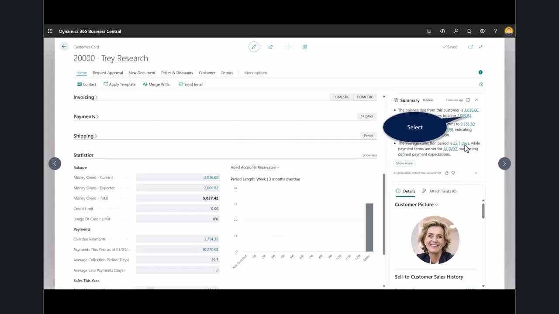Go to the previous tour step arrow
The image size is (559, 314).
point(55,164)
